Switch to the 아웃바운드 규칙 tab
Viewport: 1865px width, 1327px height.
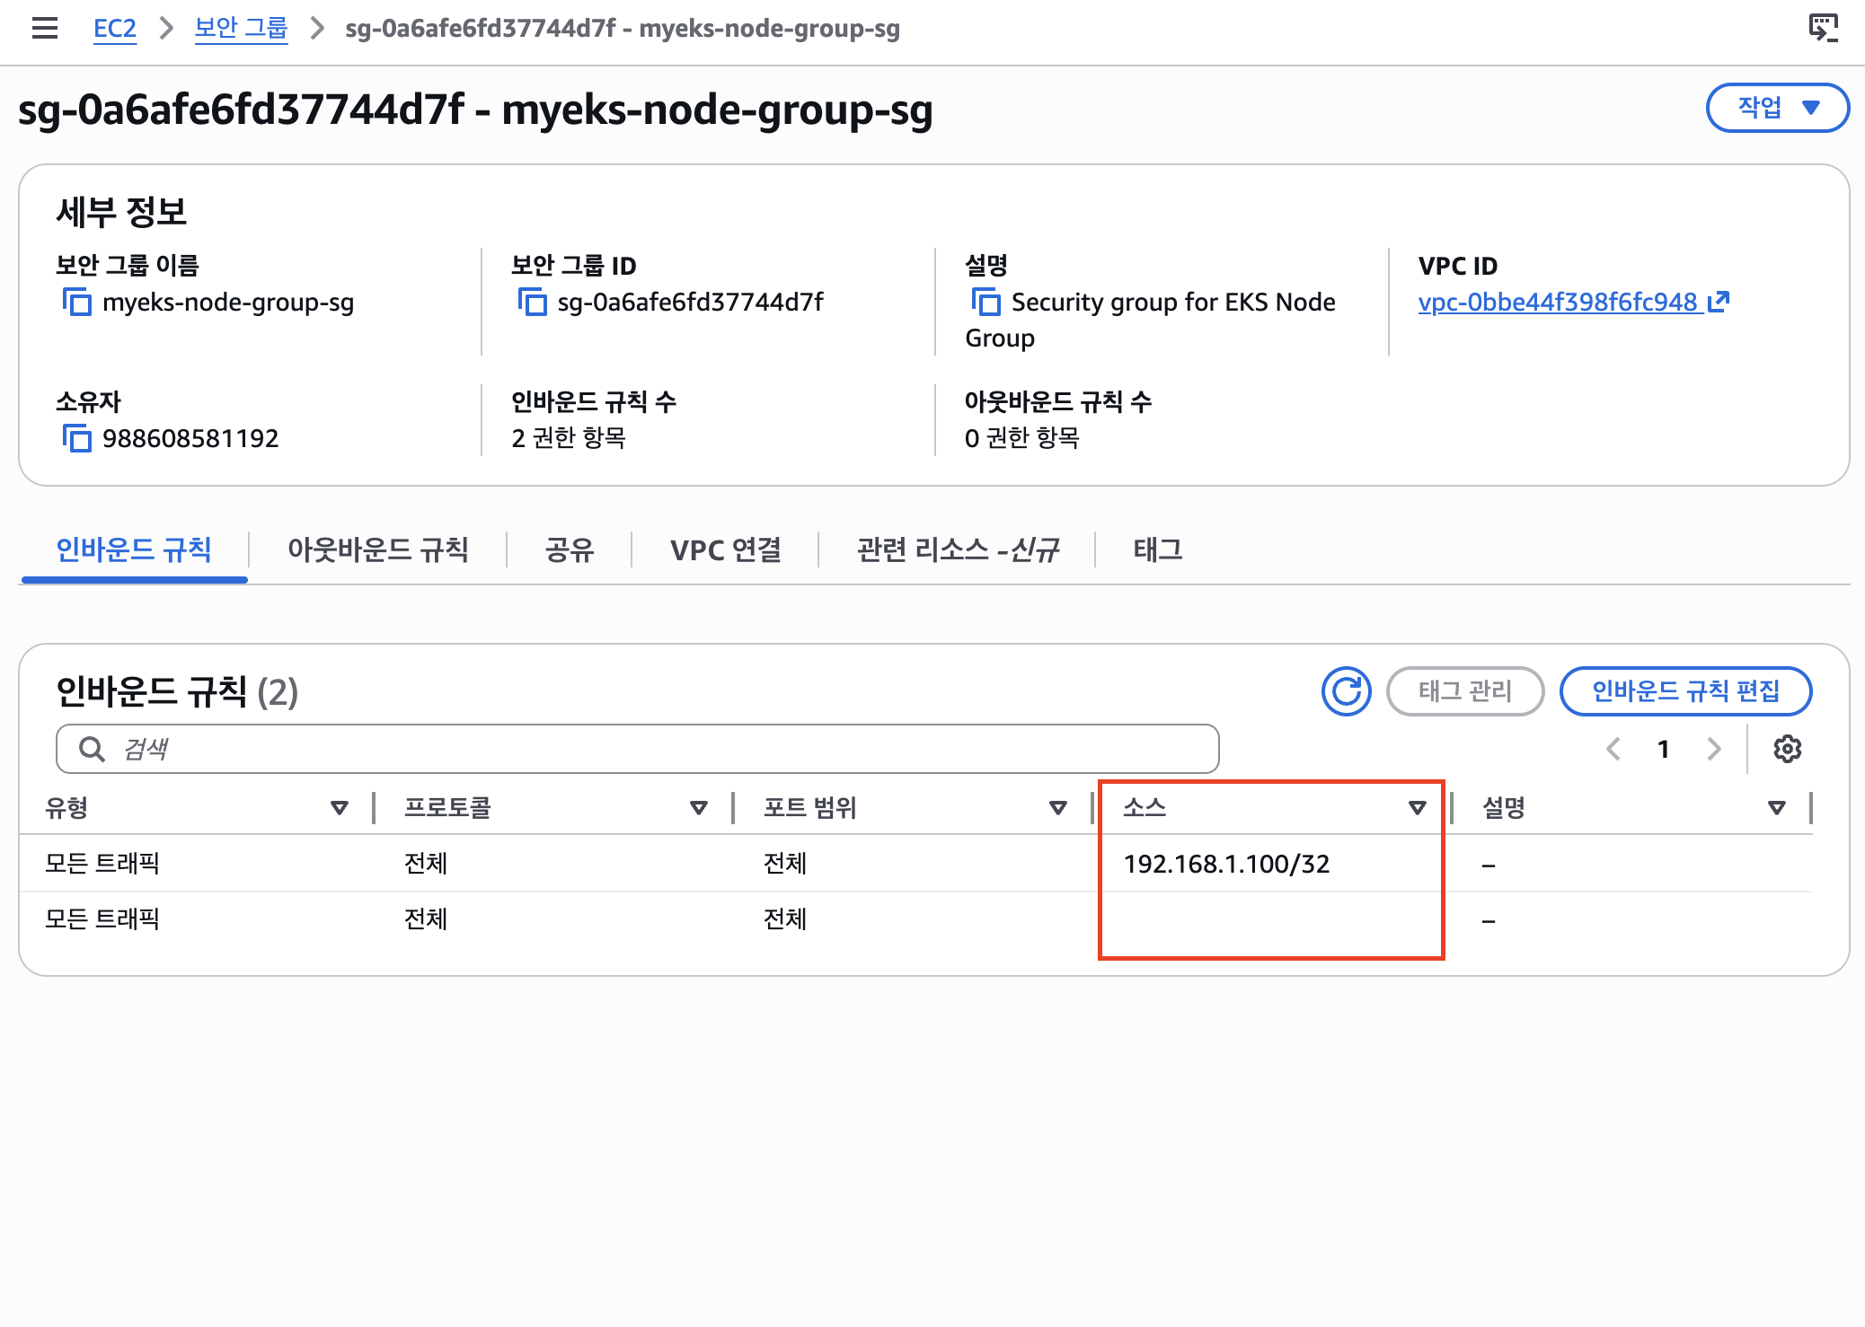(377, 550)
